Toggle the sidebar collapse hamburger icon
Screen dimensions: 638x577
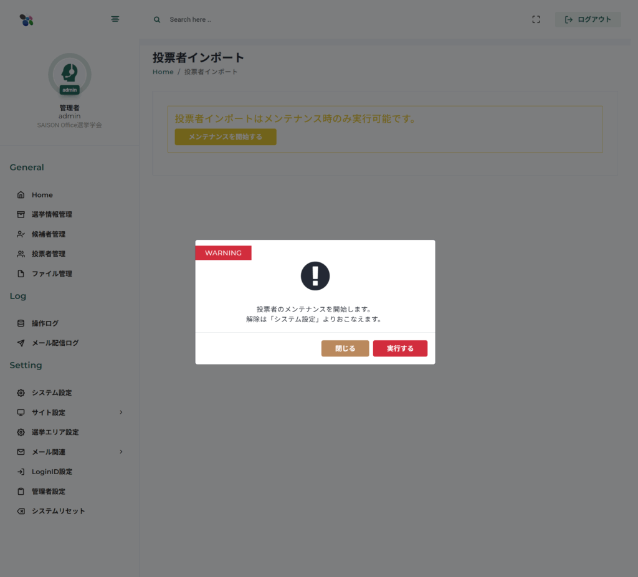pyautogui.click(x=115, y=19)
